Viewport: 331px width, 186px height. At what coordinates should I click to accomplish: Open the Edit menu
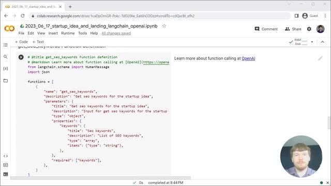[31, 33]
